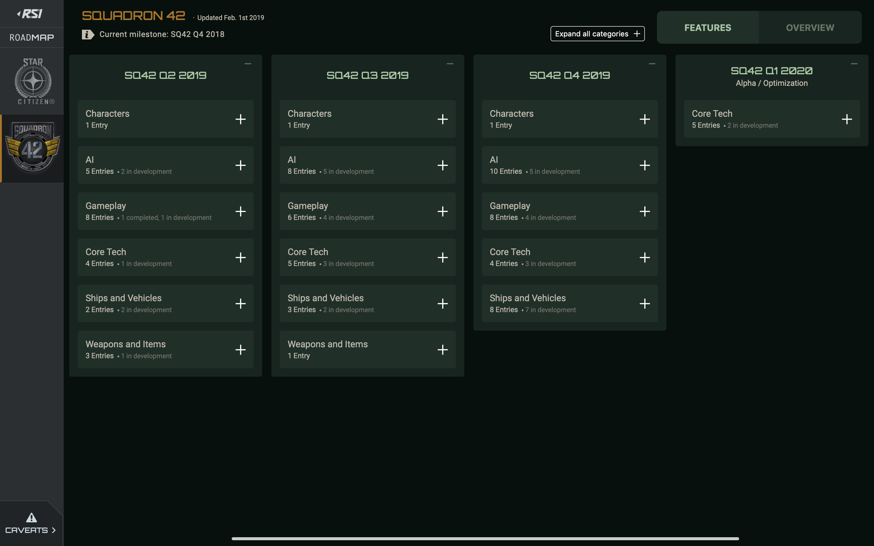The image size is (874, 546).
Task: Click the milestone info icon
Action: tap(88, 34)
